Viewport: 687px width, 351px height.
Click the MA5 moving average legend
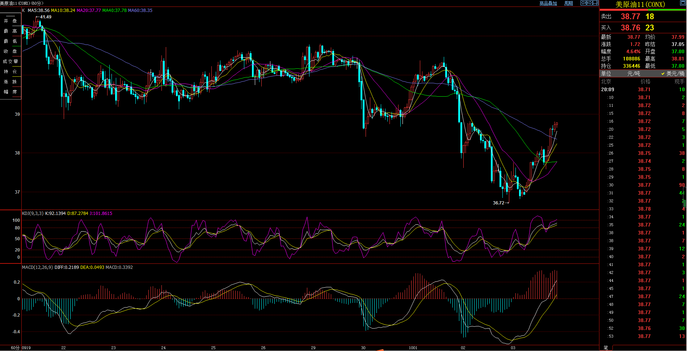point(38,10)
